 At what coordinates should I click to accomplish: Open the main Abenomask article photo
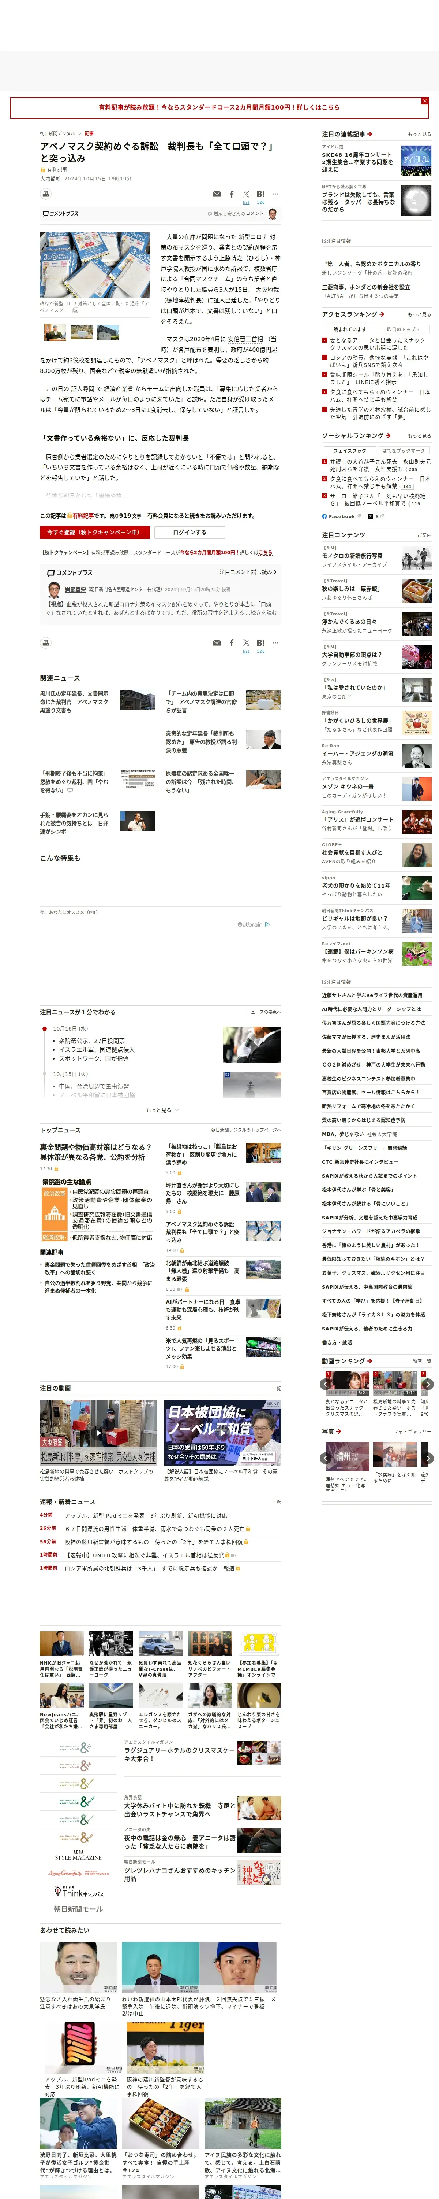95,265
